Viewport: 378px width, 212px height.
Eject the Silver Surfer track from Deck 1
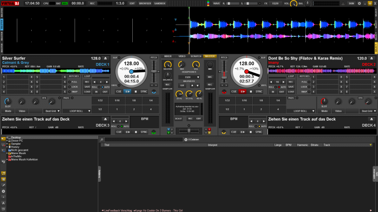tap(105, 58)
